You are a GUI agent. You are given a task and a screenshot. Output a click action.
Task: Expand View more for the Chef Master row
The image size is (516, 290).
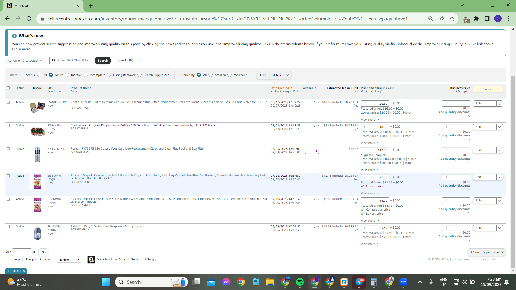[x=370, y=120]
